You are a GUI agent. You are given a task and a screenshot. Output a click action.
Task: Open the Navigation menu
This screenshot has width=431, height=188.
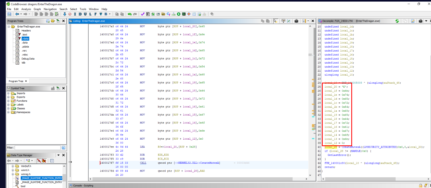pyautogui.click(x=50, y=9)
